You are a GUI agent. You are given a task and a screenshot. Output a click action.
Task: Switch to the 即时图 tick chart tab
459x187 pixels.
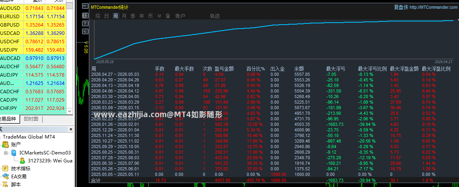31,119
